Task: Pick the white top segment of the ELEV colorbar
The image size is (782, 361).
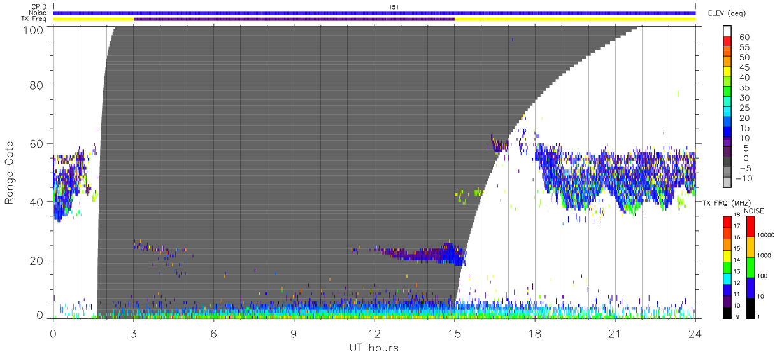Action: pyautogui.click(x=727, y=31)
